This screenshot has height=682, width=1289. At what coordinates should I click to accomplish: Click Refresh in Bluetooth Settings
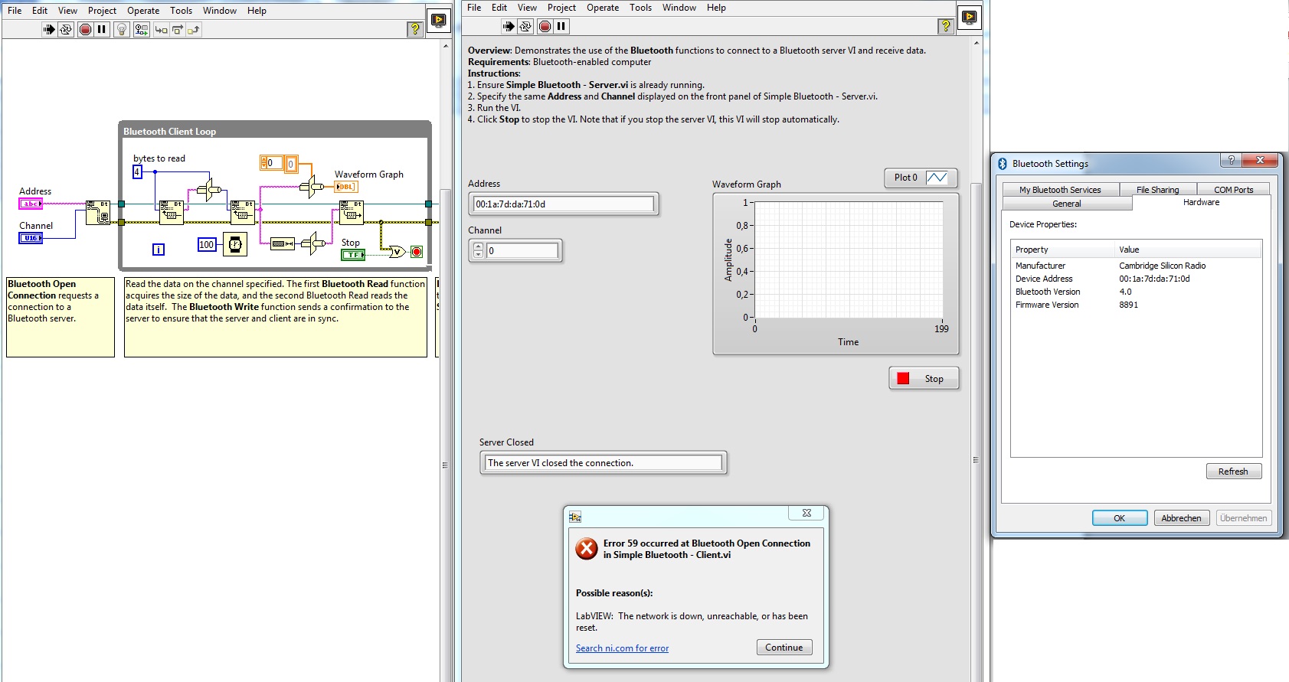point(1233,472)
